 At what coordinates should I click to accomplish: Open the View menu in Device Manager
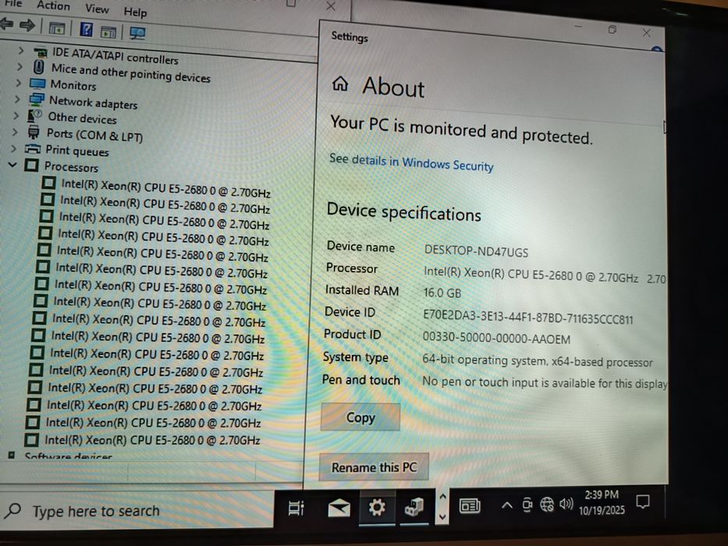(x=97, y=9)
